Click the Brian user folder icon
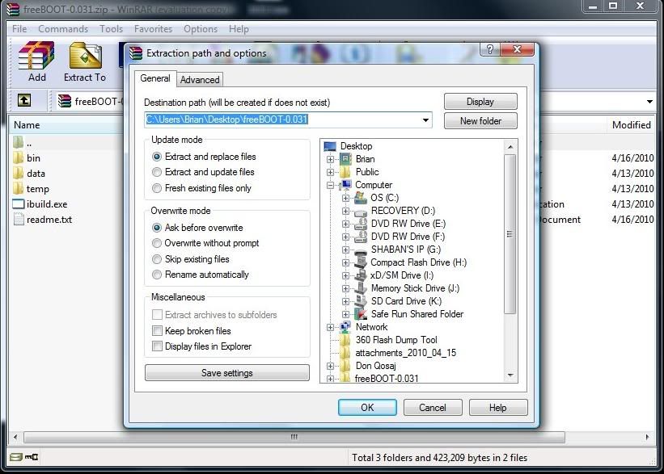Screen dimensions: 664x474 point(345,159)
